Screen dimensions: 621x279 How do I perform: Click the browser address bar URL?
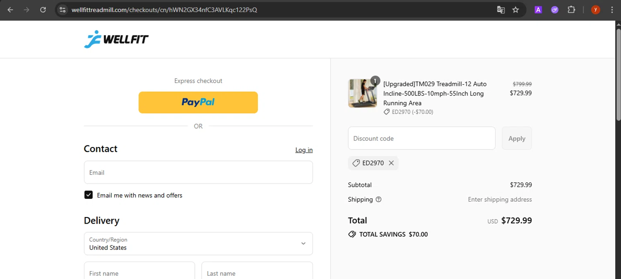pyautogui.click(x=164, y=10)
